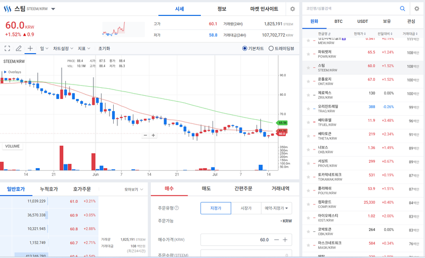Favorite star for 마스크네트워크 MASK/KRW
The image size is (425, 258).
click(308, 245)
